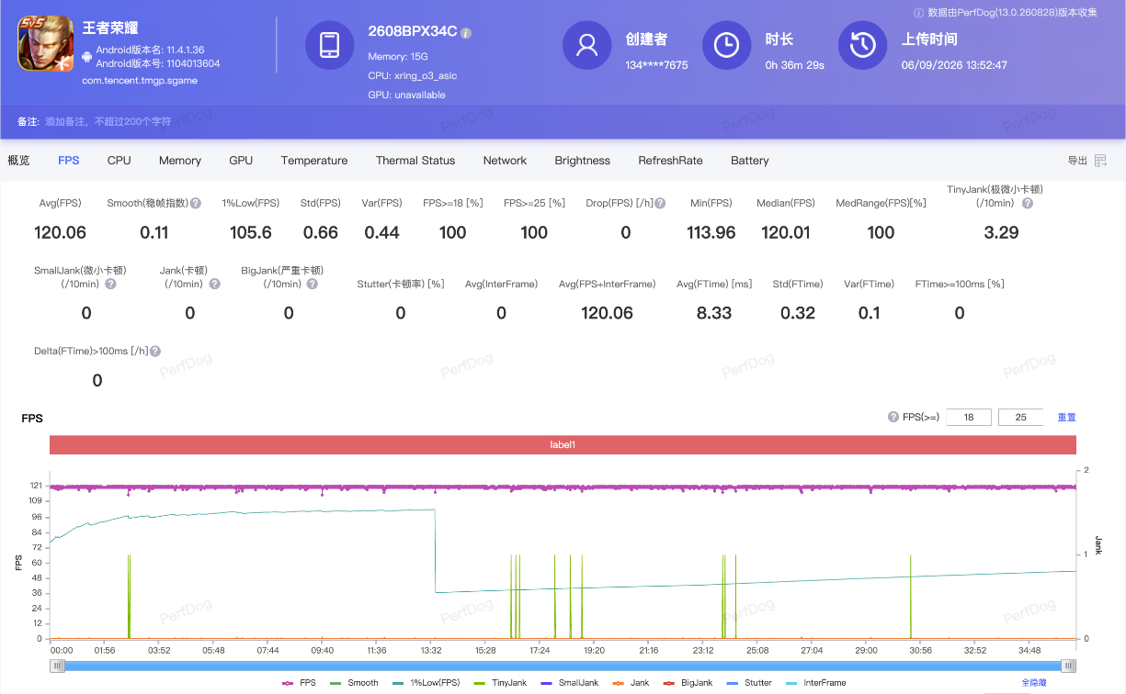Open help icon for TinyJank(极微小卡顿)
Viewport: 1126px width, 694px height.
point(1028,203)
